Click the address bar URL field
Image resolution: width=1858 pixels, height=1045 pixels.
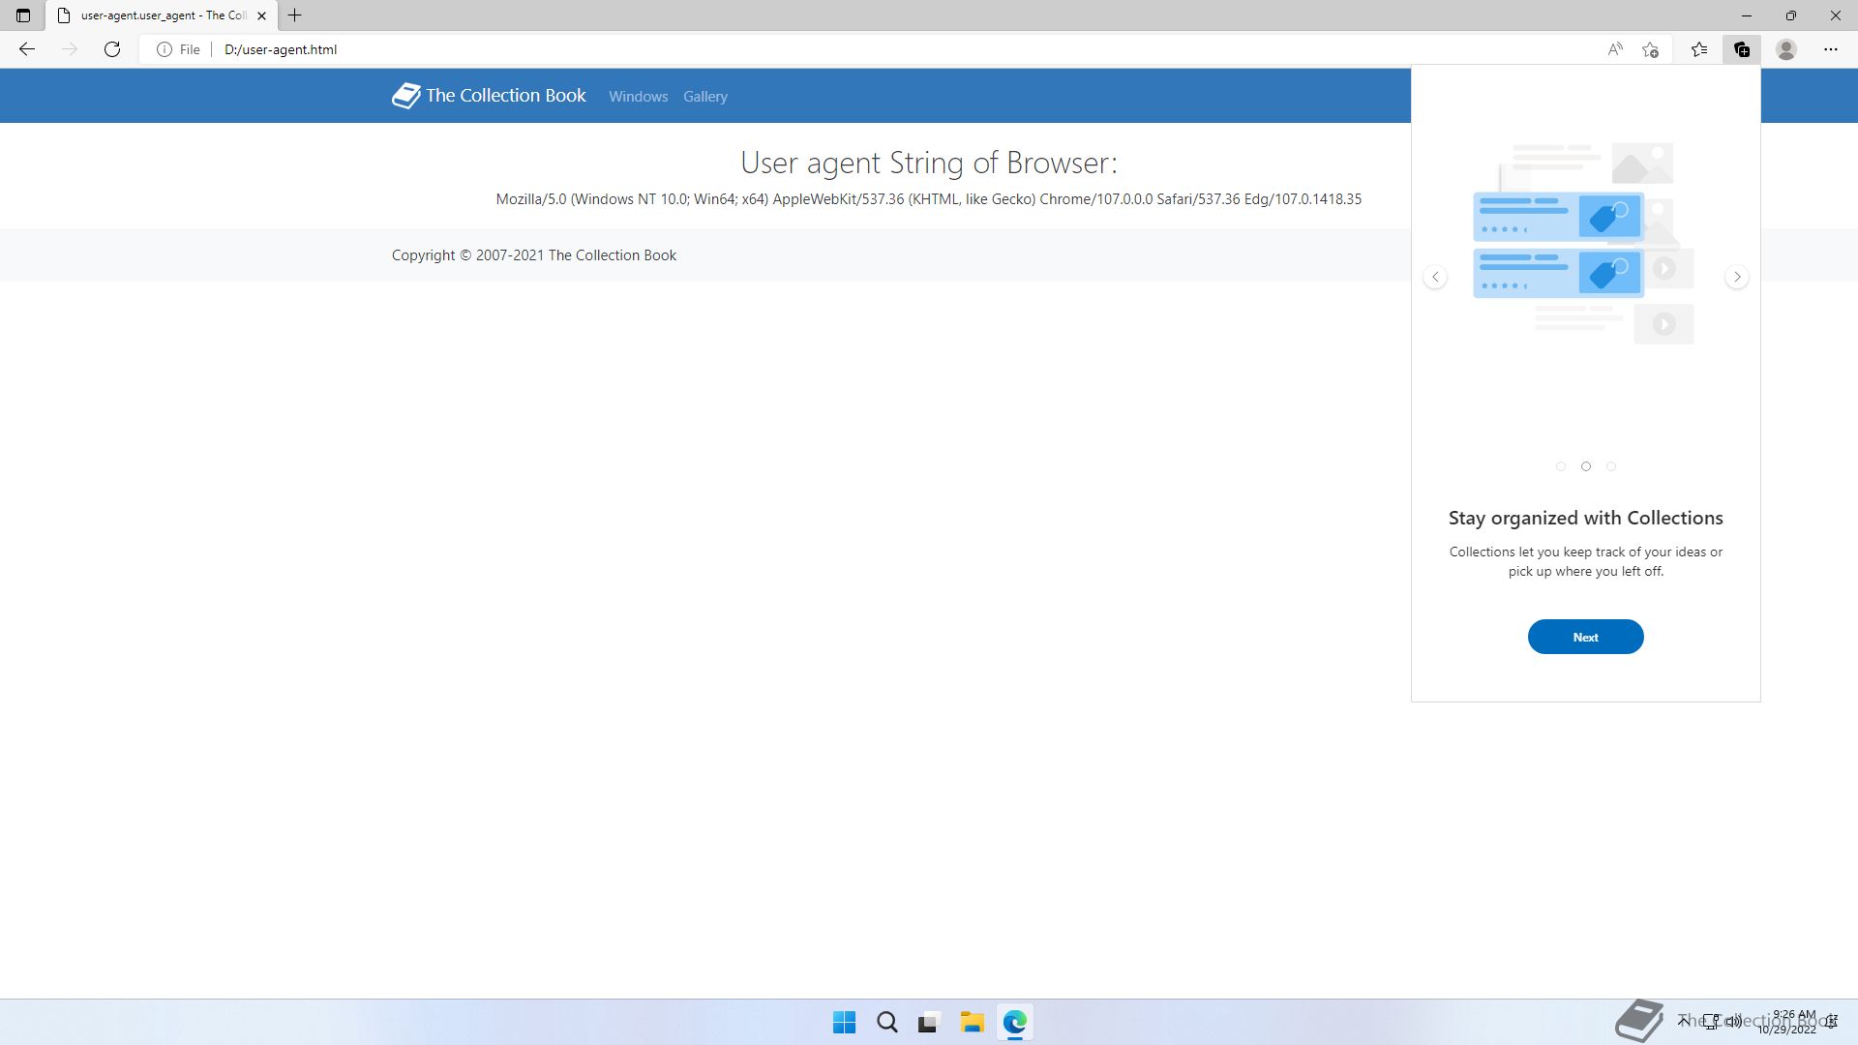(774, 49)
